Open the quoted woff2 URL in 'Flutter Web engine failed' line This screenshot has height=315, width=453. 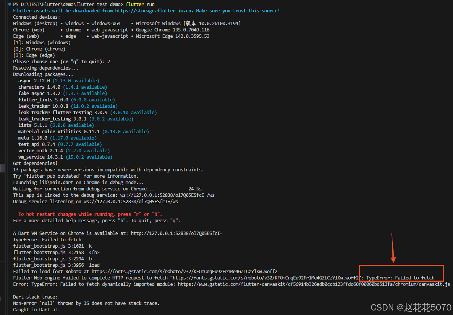pyautogui.click(x=266, y=278)
